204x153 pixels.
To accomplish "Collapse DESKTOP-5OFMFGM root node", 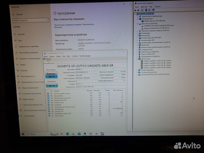I will pyautogui.click(x=135, y=14).
